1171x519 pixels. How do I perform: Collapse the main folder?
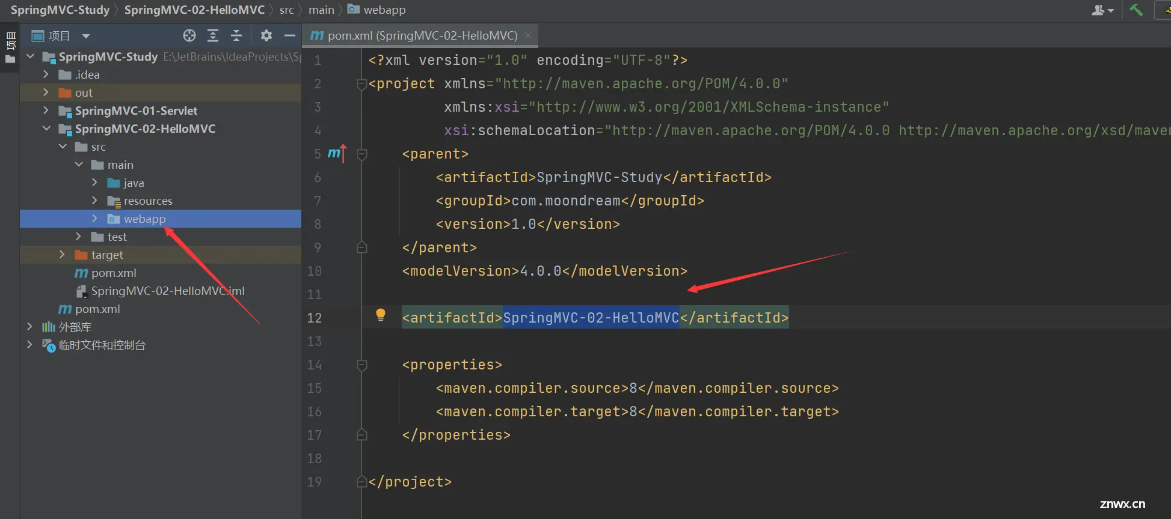point(79,165)
